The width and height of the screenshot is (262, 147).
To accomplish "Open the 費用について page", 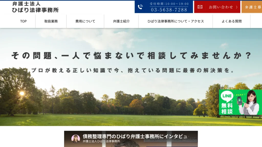I will 85,21.
